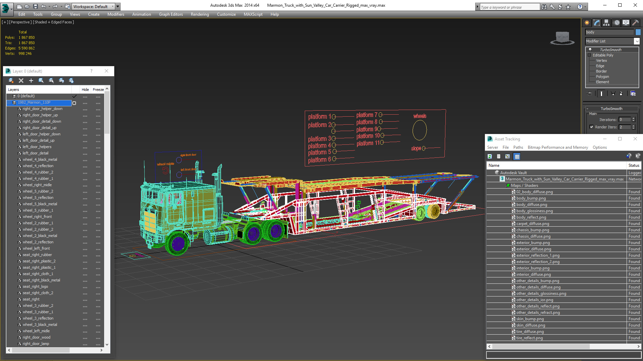Toggle Freeze for 0 (default) layer
The height and width of the screenshot is (361, 643).
[x=98, y=96]
